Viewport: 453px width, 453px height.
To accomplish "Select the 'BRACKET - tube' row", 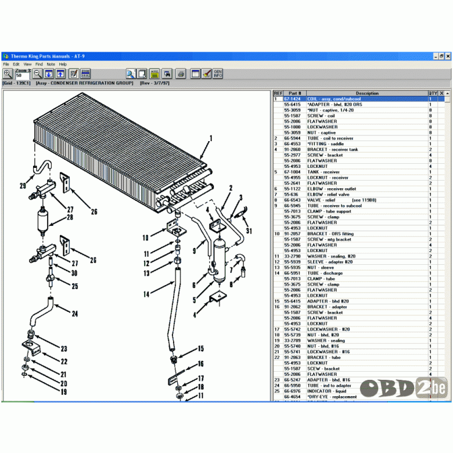I will (359, 357).
